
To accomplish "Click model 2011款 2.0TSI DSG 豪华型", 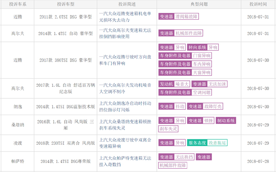I will (x=66, y=17).
